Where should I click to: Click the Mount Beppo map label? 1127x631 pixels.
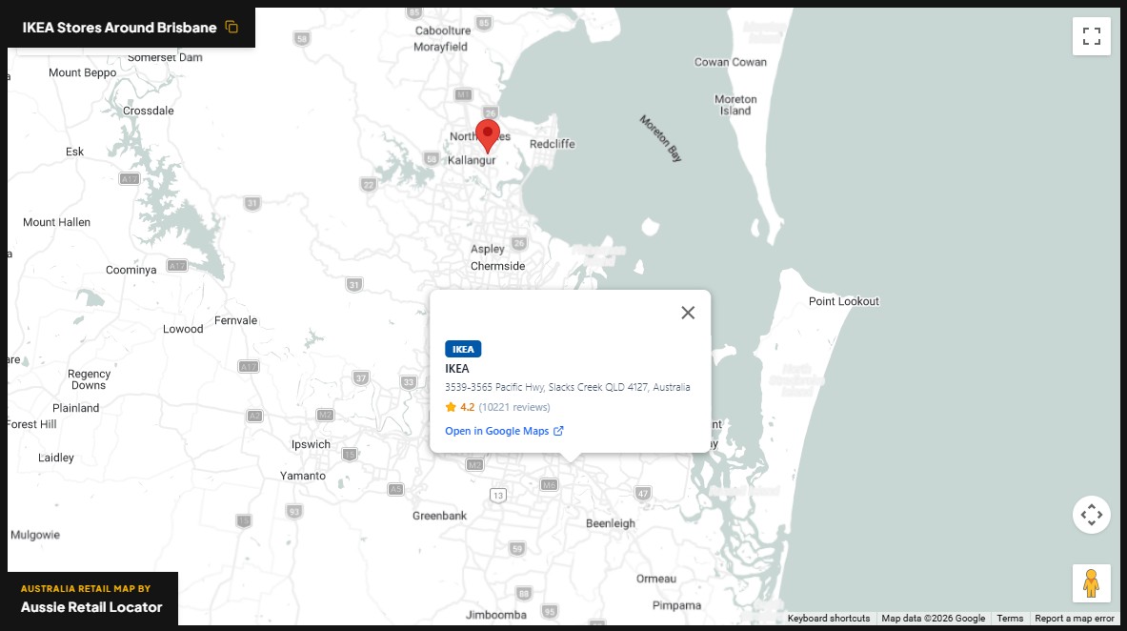(82, 72)
